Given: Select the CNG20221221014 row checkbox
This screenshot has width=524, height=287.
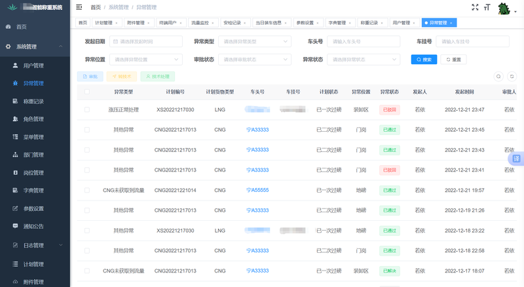Looking at the screenshot, I should click(x=87, y=190).
